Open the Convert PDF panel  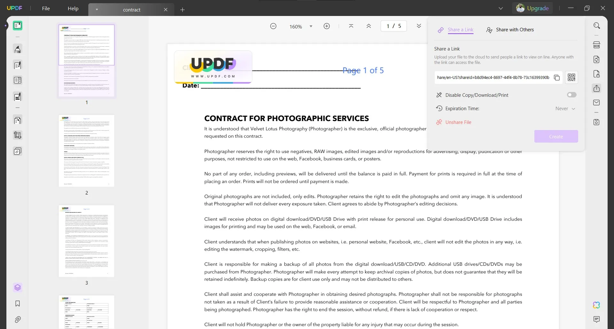point(597,59)
